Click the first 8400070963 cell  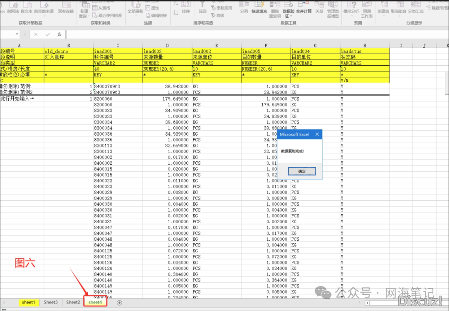pos(118,86)
